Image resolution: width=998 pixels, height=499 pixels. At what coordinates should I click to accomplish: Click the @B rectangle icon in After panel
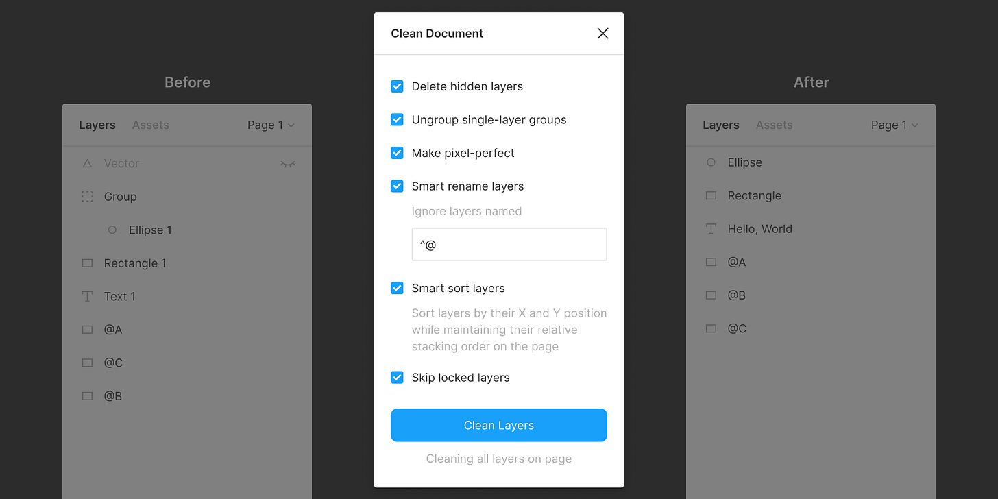click(711, 295)
